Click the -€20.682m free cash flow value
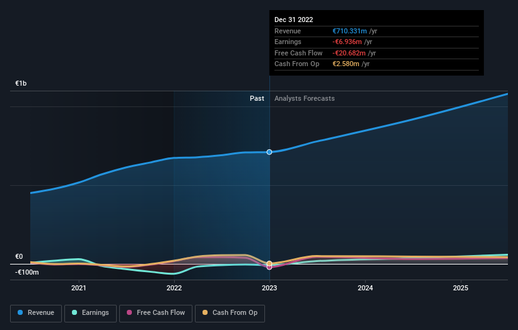Screen dimensions: 518x330 pyautogui.click(x=349, y=53)
